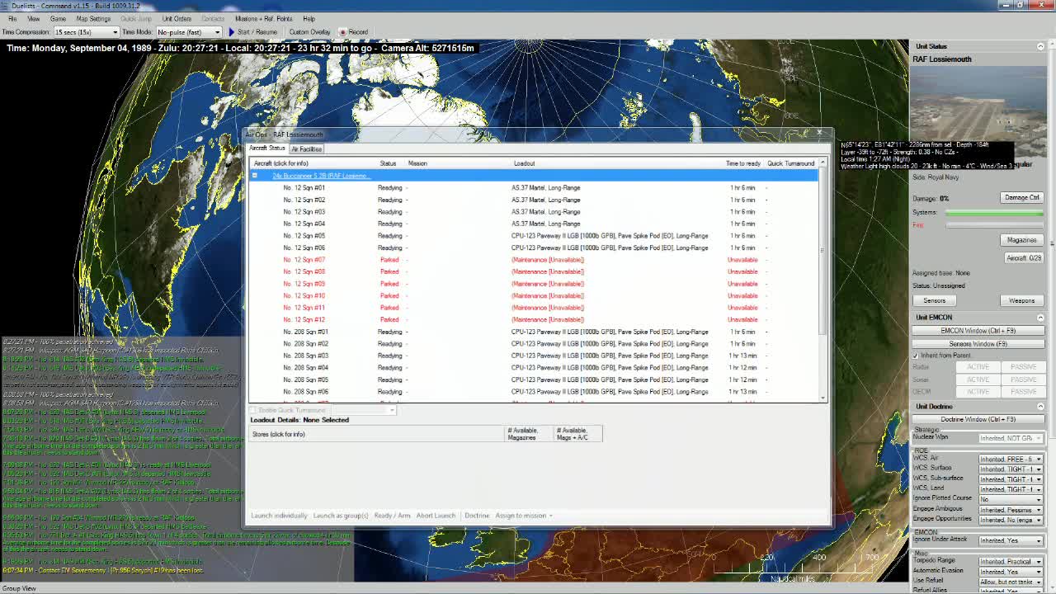This screenshot has width=1056, height=594.
Task: Click the Time to ready column header
Action: (x=743, y=163)
